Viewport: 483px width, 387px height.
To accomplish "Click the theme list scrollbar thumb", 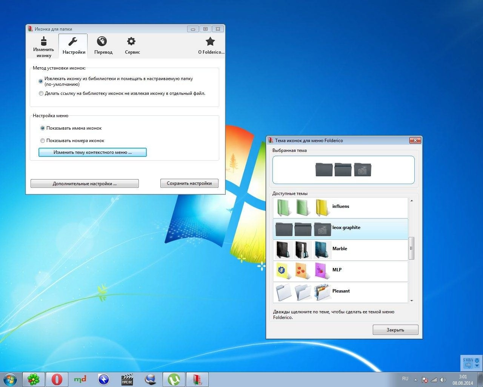I will click(x=412, y=248).
